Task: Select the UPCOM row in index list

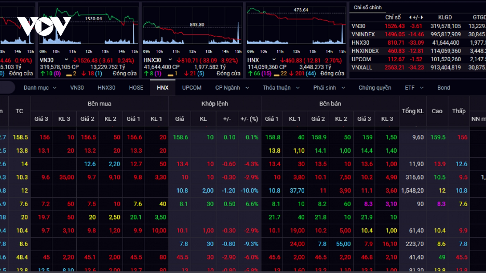Action: (418, 59)
